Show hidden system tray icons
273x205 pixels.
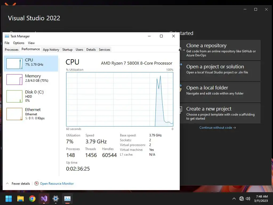(234, 199)
